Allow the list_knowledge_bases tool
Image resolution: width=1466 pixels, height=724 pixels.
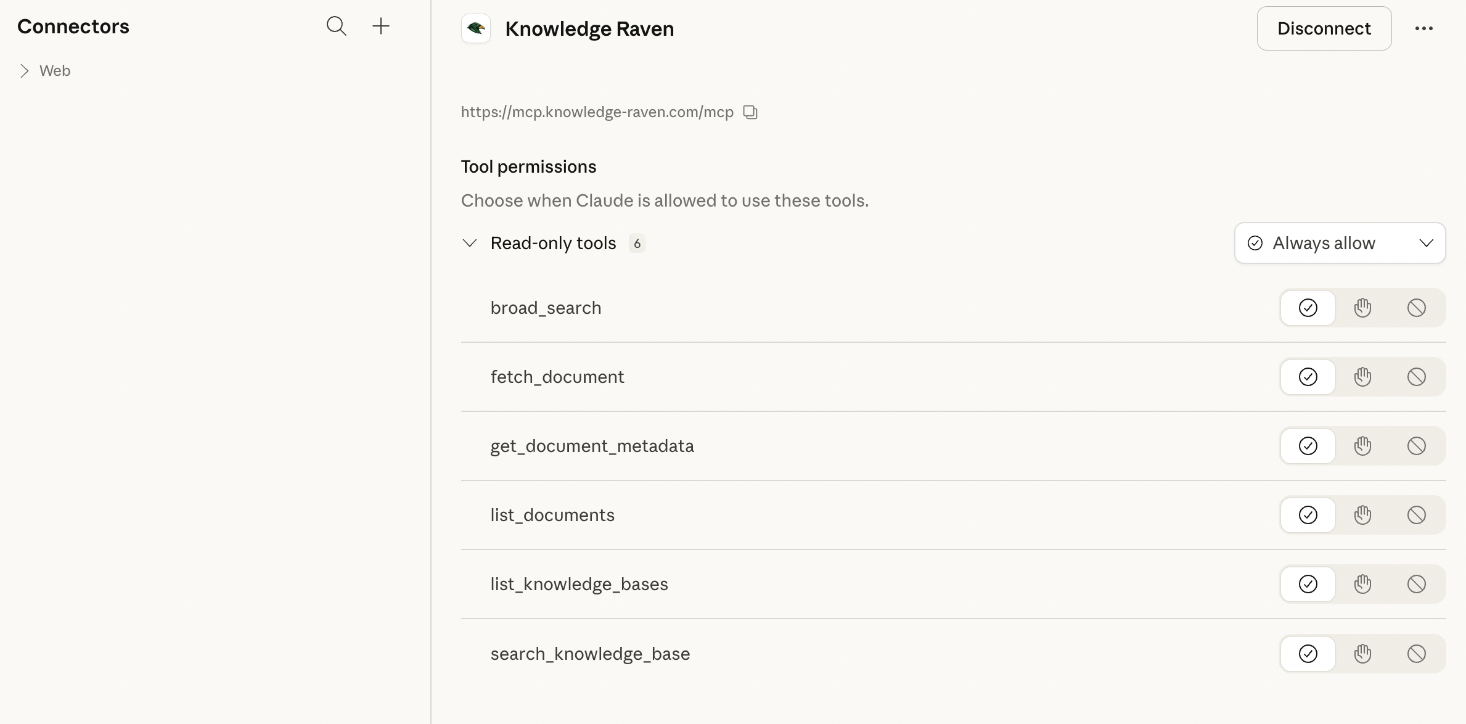(x=1308, y=584)
